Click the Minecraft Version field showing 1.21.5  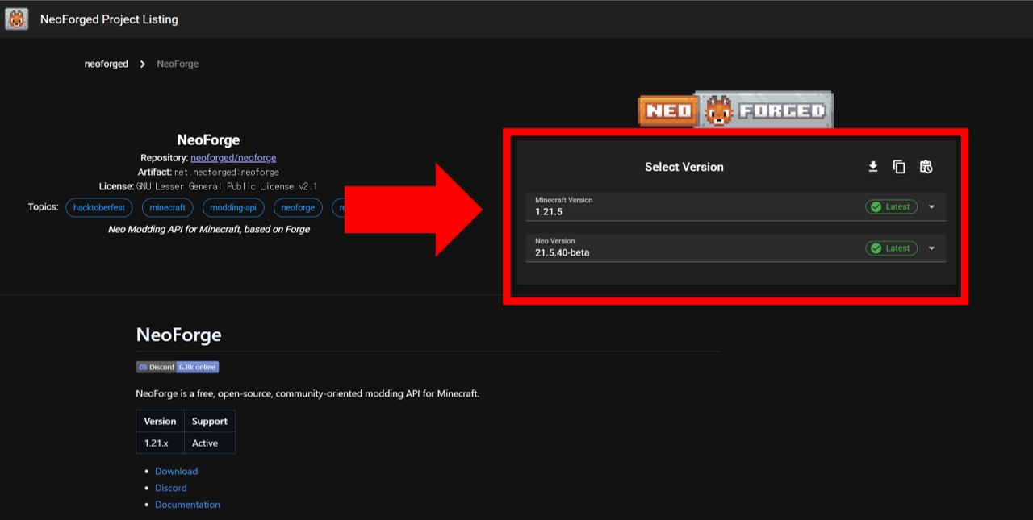735,206
